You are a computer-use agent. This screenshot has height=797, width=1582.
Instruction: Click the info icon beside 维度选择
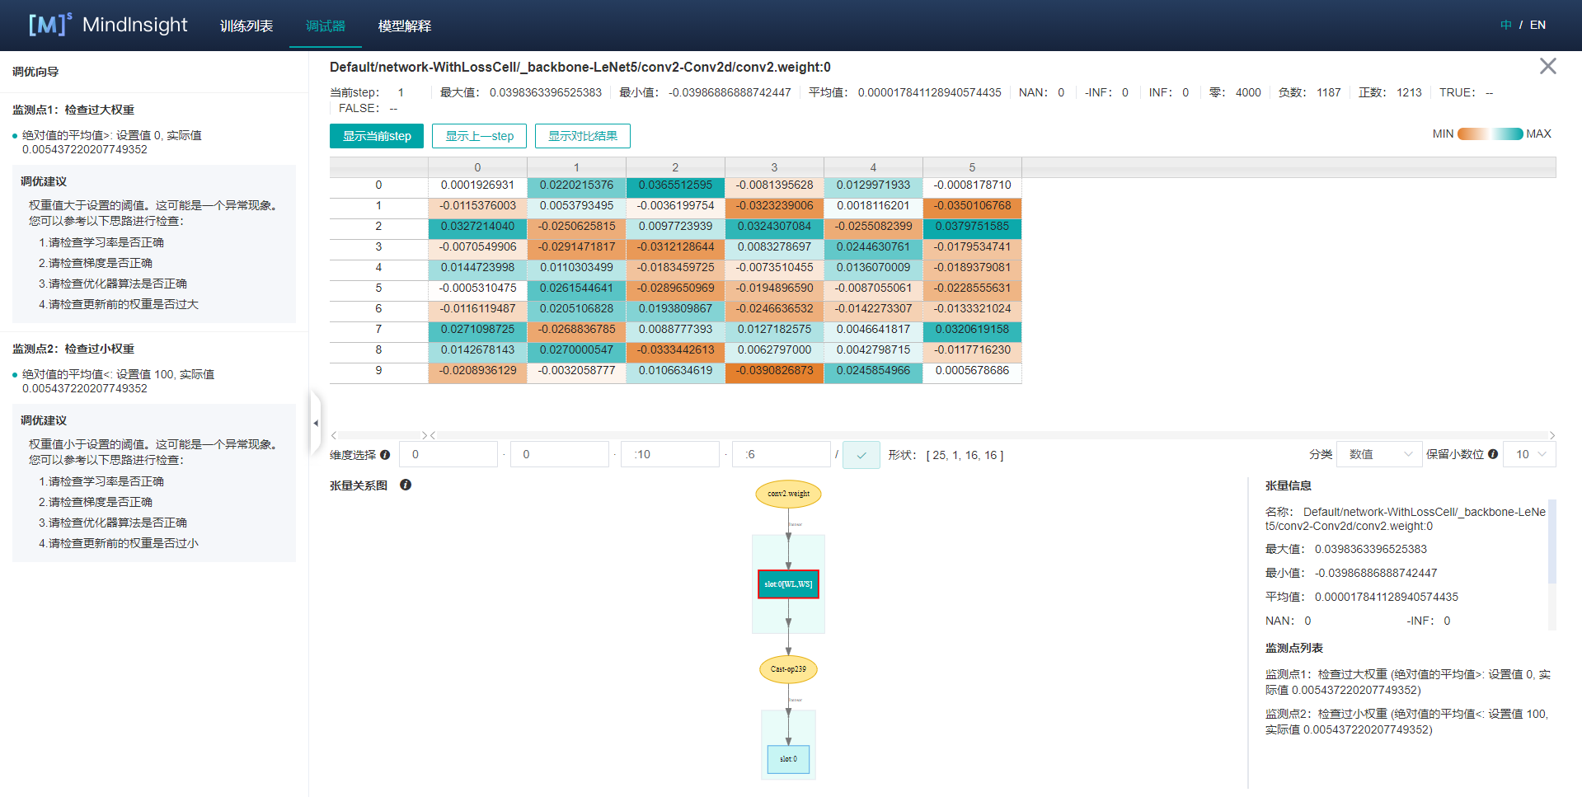point(385,455)
